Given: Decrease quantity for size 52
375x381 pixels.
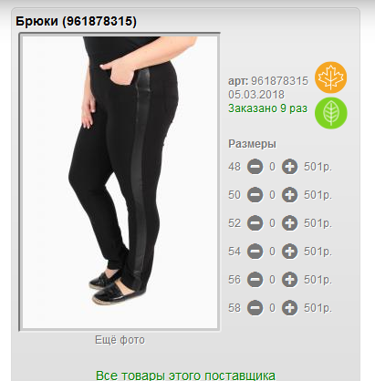Looking at the screenshot, I should pos(255,223).
